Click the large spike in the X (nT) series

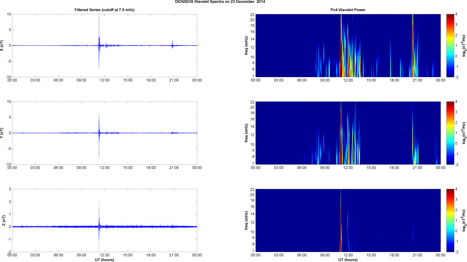pos(99,41)
